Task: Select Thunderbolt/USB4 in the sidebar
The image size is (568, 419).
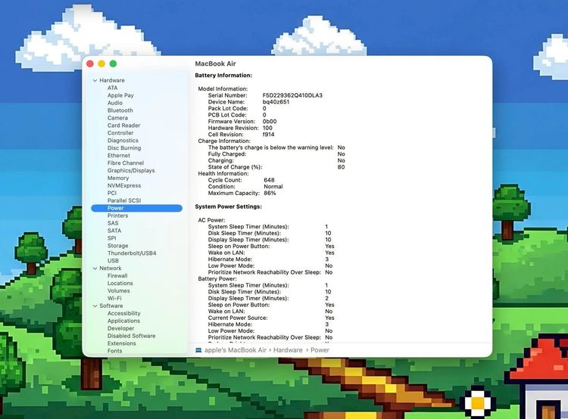Action: [x=132, y=253]
